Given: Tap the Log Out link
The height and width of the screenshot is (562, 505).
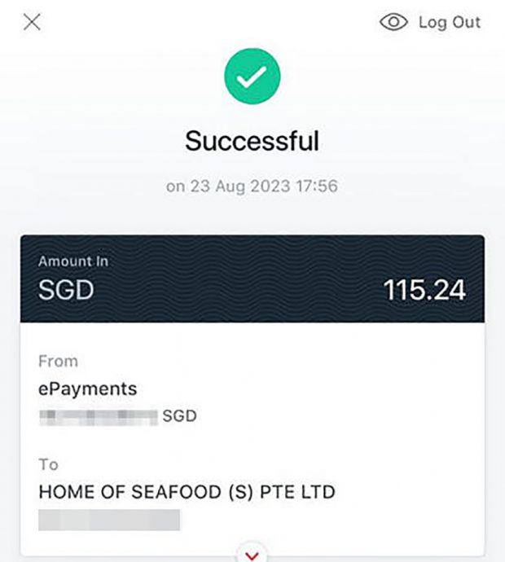Looking at the screenshot, I should pyautogui.click(x=450, y=22).
